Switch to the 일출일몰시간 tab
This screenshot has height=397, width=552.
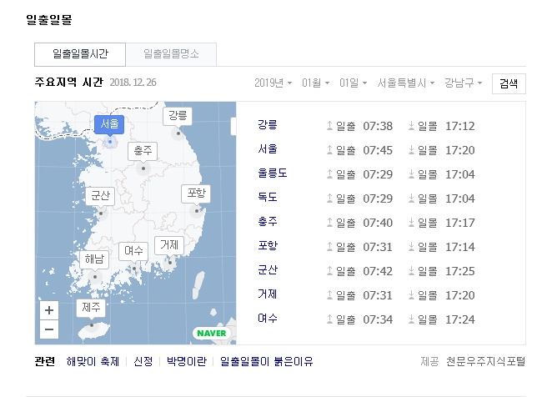tap(80, 54)
